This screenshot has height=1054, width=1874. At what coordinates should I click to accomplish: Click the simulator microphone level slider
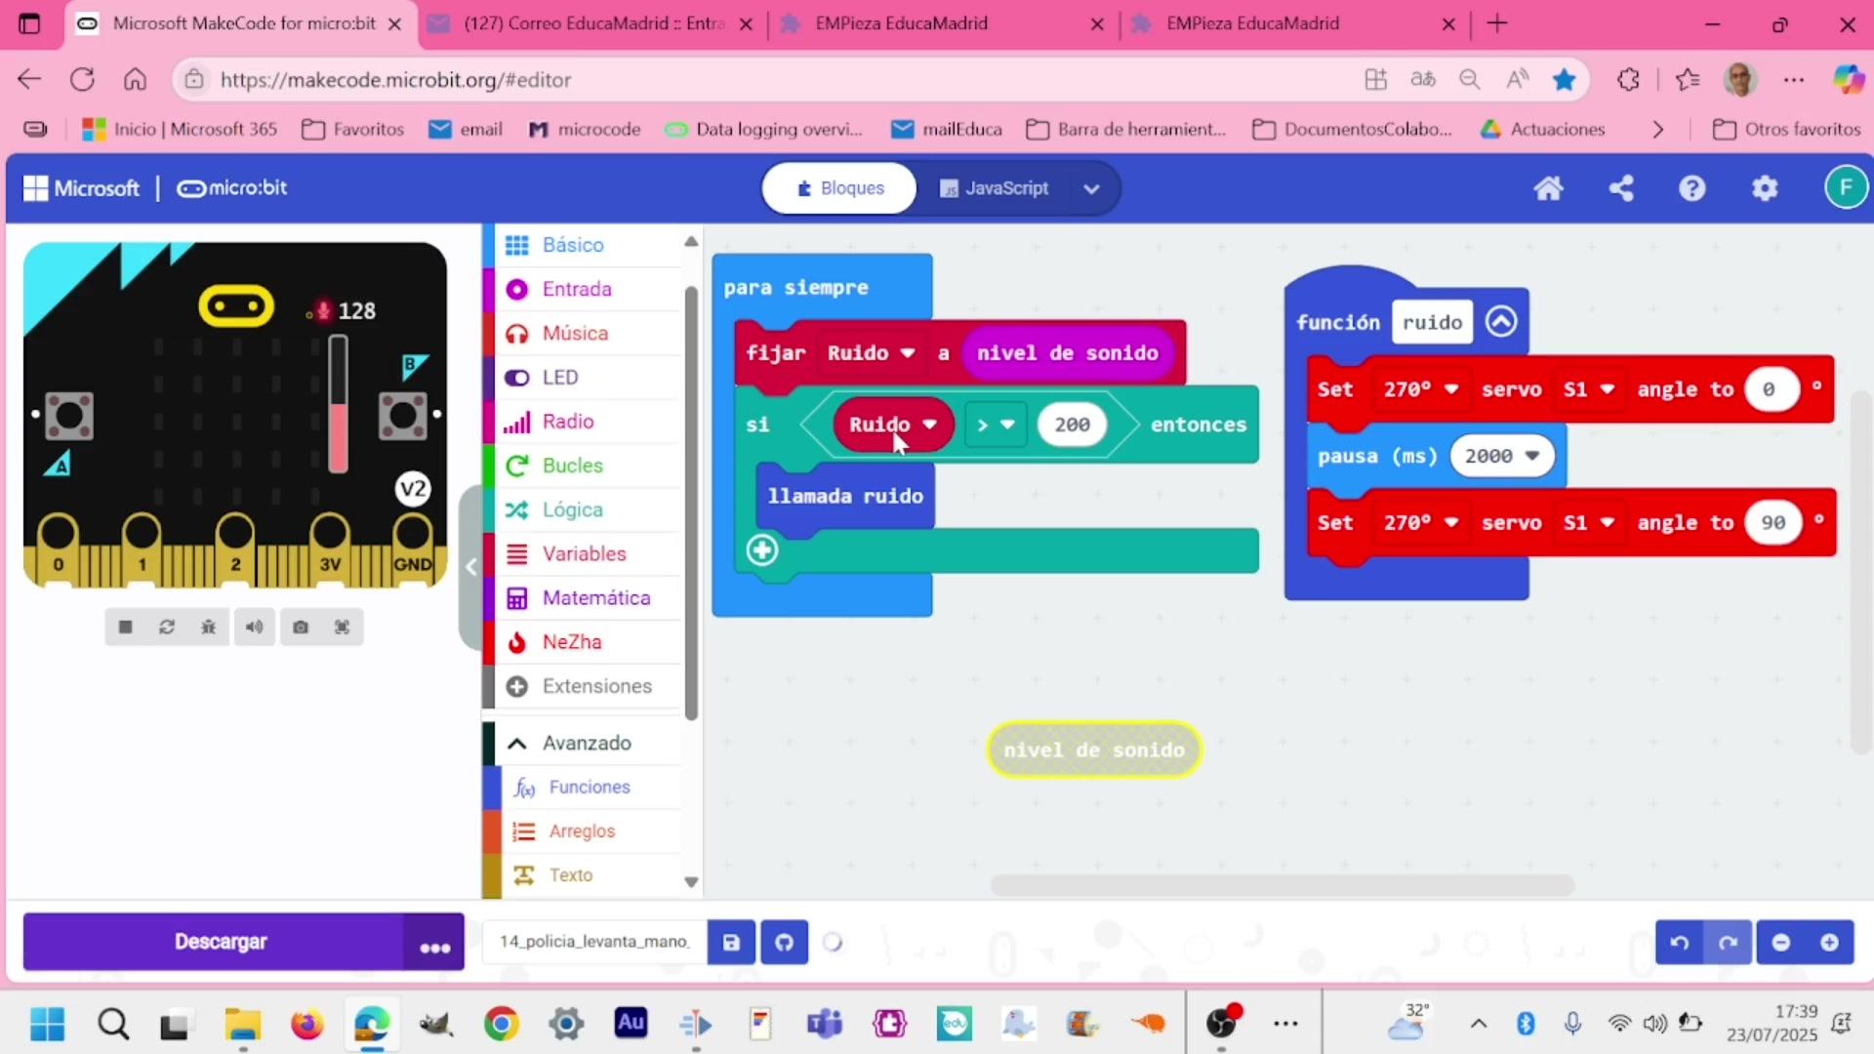pyautogui.click(x=338, y=405)
